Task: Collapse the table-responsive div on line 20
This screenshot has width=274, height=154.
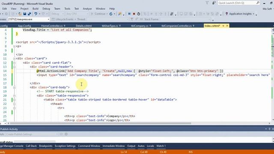Action: pos(14,95)
